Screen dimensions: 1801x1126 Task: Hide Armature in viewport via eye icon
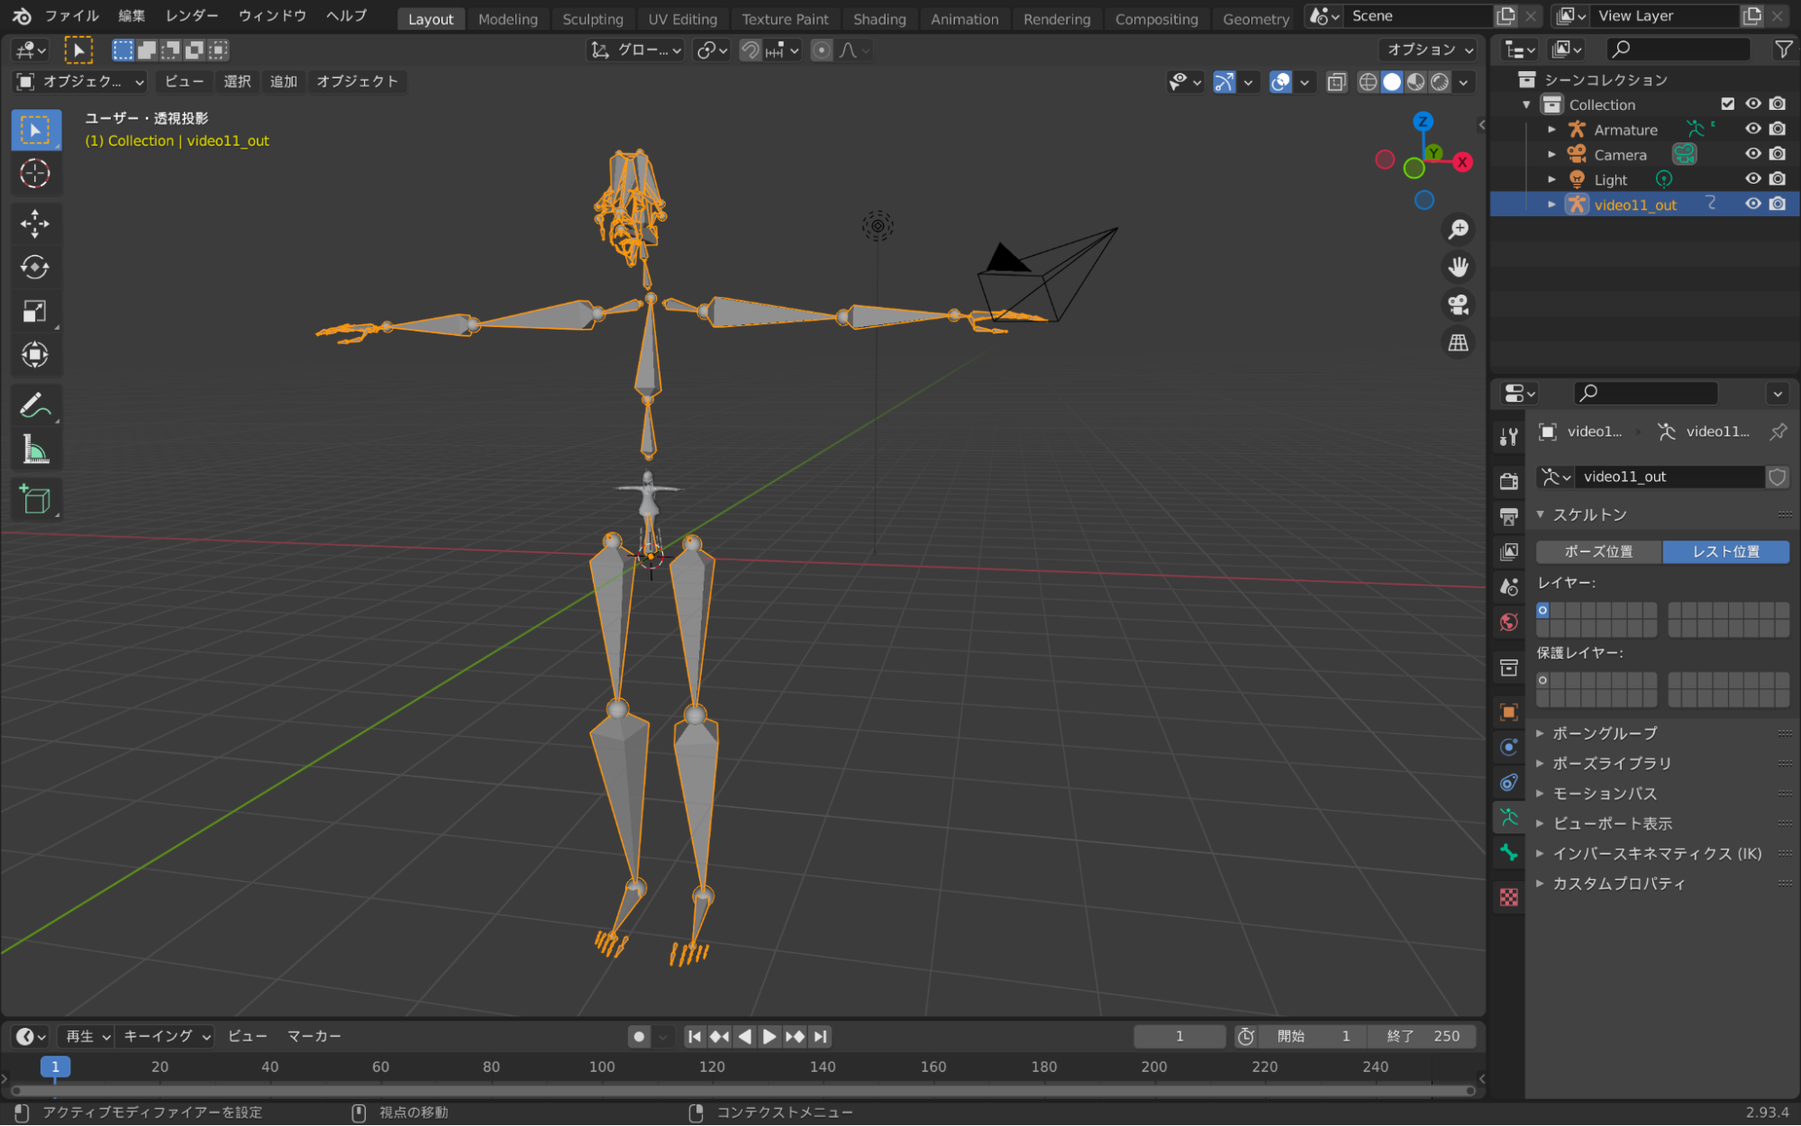pyautogui.click(x=1752, y=129)
